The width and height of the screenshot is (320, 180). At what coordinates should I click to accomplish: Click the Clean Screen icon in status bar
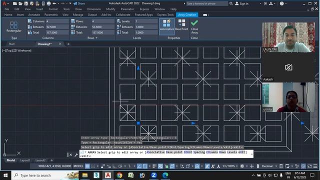coord(310,166)
